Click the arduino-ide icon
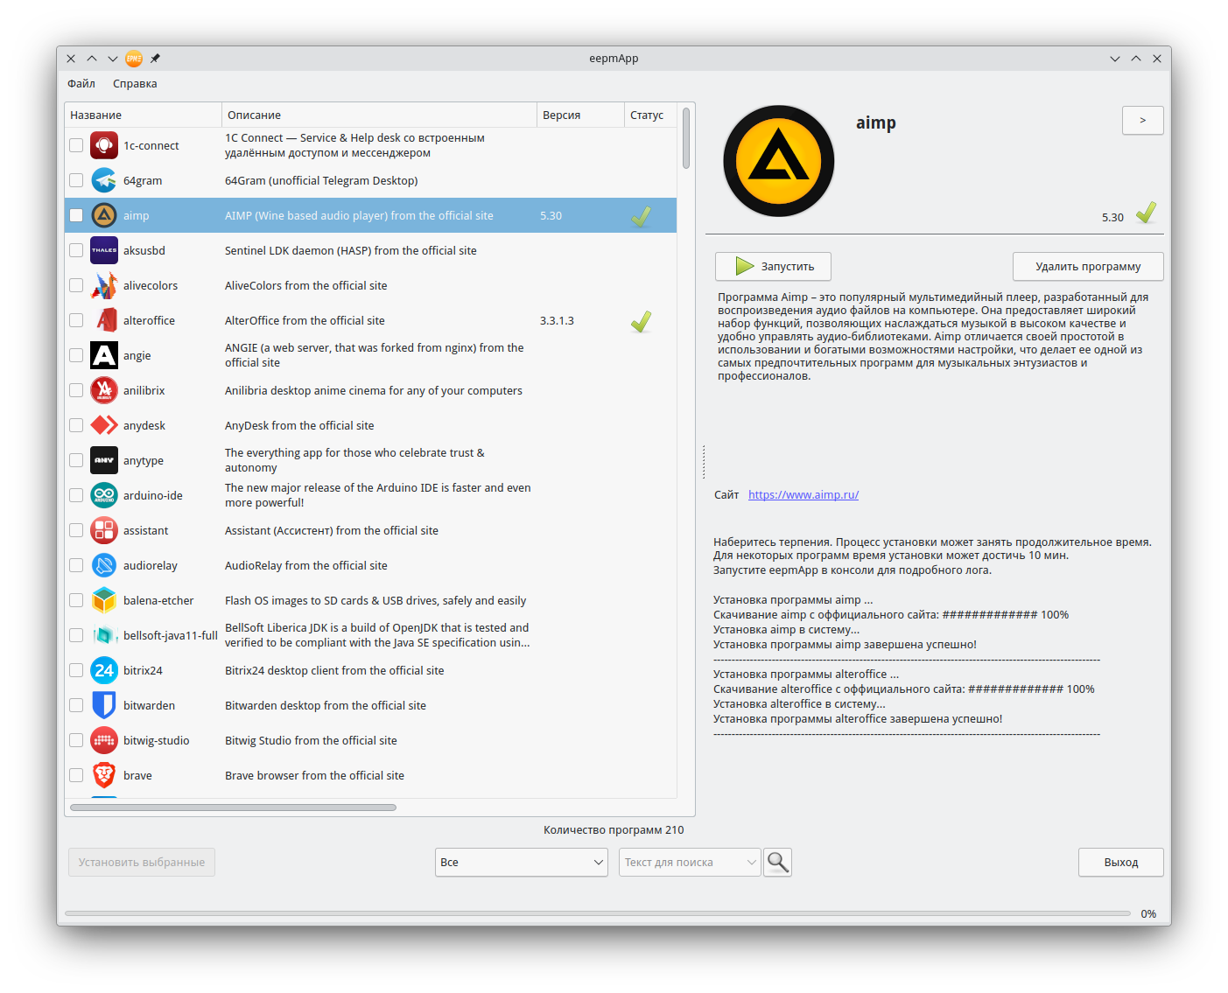1228x993 pixels. pos(104,495)
